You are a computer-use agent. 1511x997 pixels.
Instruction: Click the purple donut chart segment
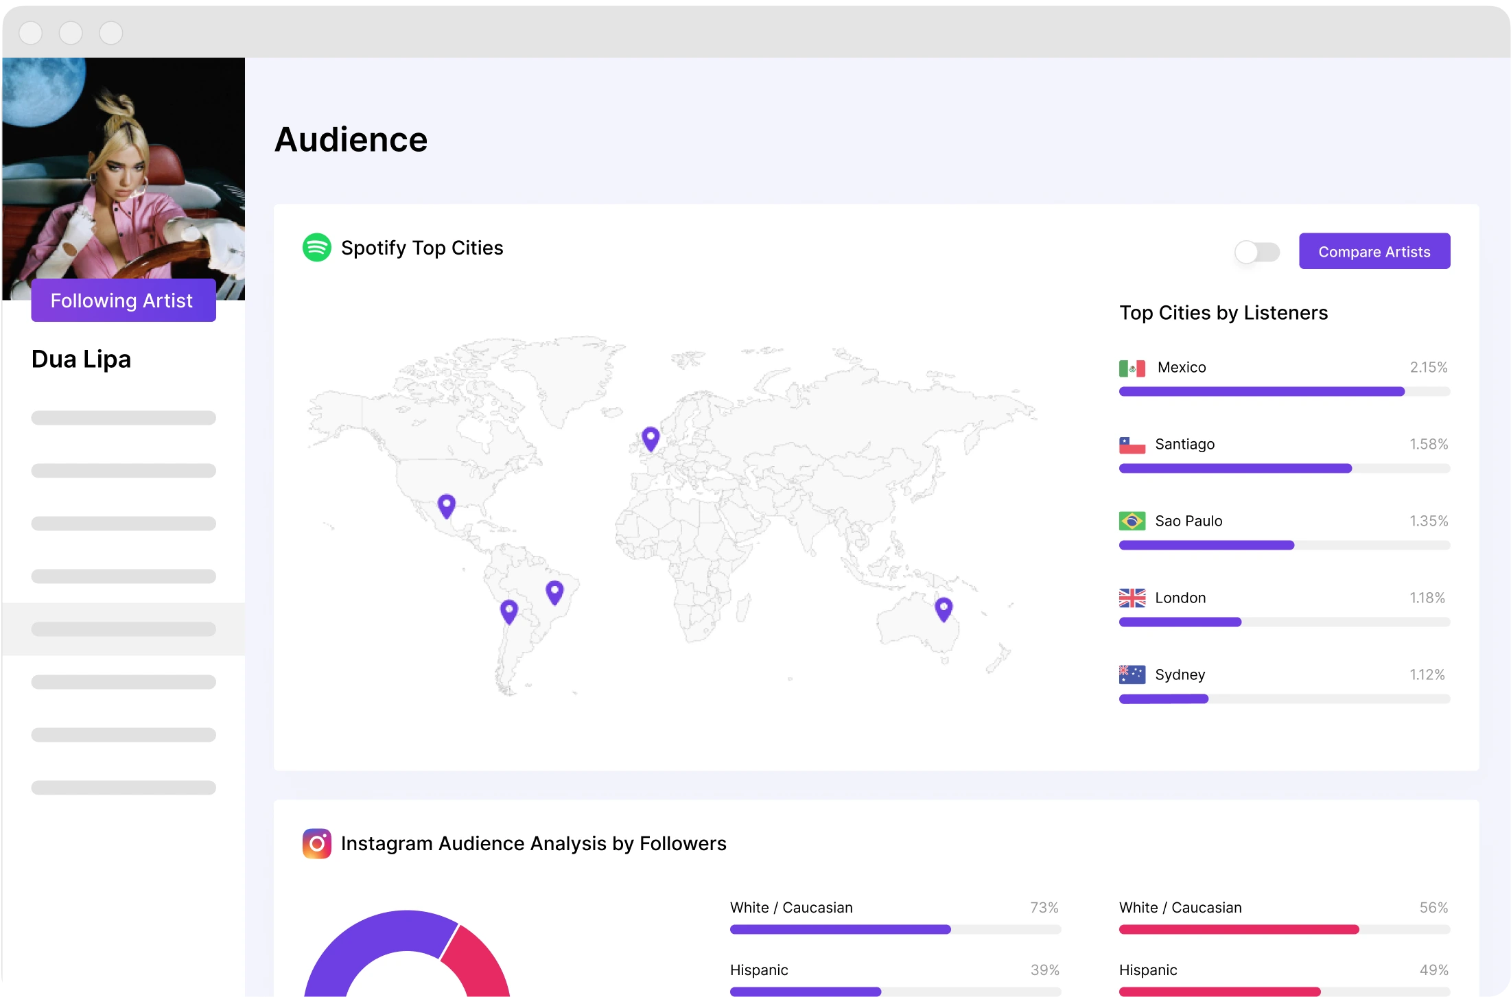[x=364, y=940]
